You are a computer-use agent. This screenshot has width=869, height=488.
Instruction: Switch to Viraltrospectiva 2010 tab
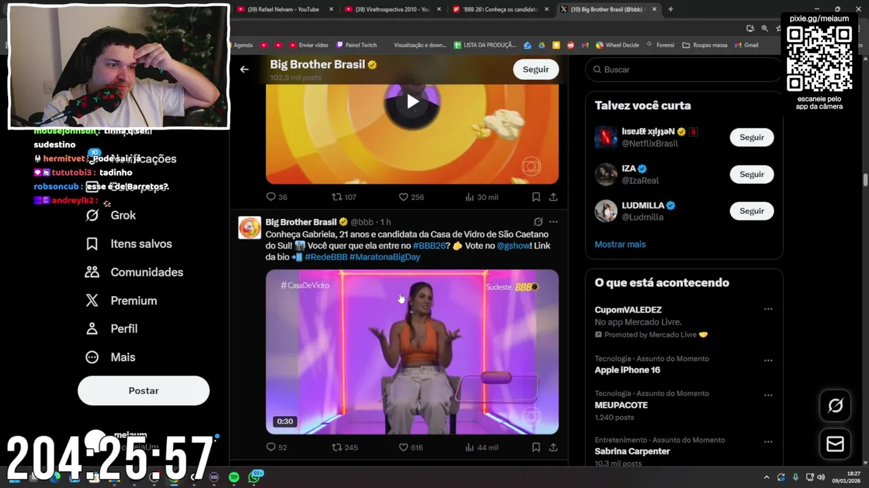pyautogui.click(x=392, y=9)
